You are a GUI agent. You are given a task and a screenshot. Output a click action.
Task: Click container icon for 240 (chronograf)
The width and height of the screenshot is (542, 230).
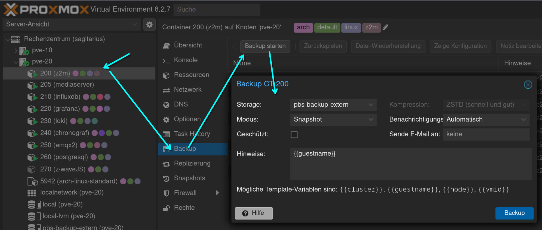[x=32, y=133]
